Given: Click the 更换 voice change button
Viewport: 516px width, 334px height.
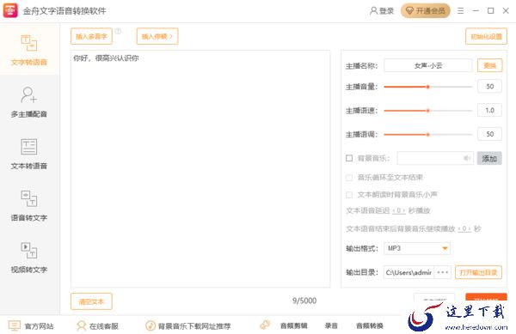Looking at the screenshot, I should point(489,65).
